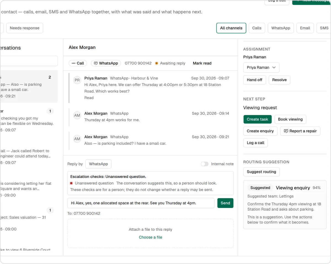Image resolution: width=331 pixels, height=264 pixels.
Task: Open the Reply by WhatsApp channel selector
Action: 98,164
